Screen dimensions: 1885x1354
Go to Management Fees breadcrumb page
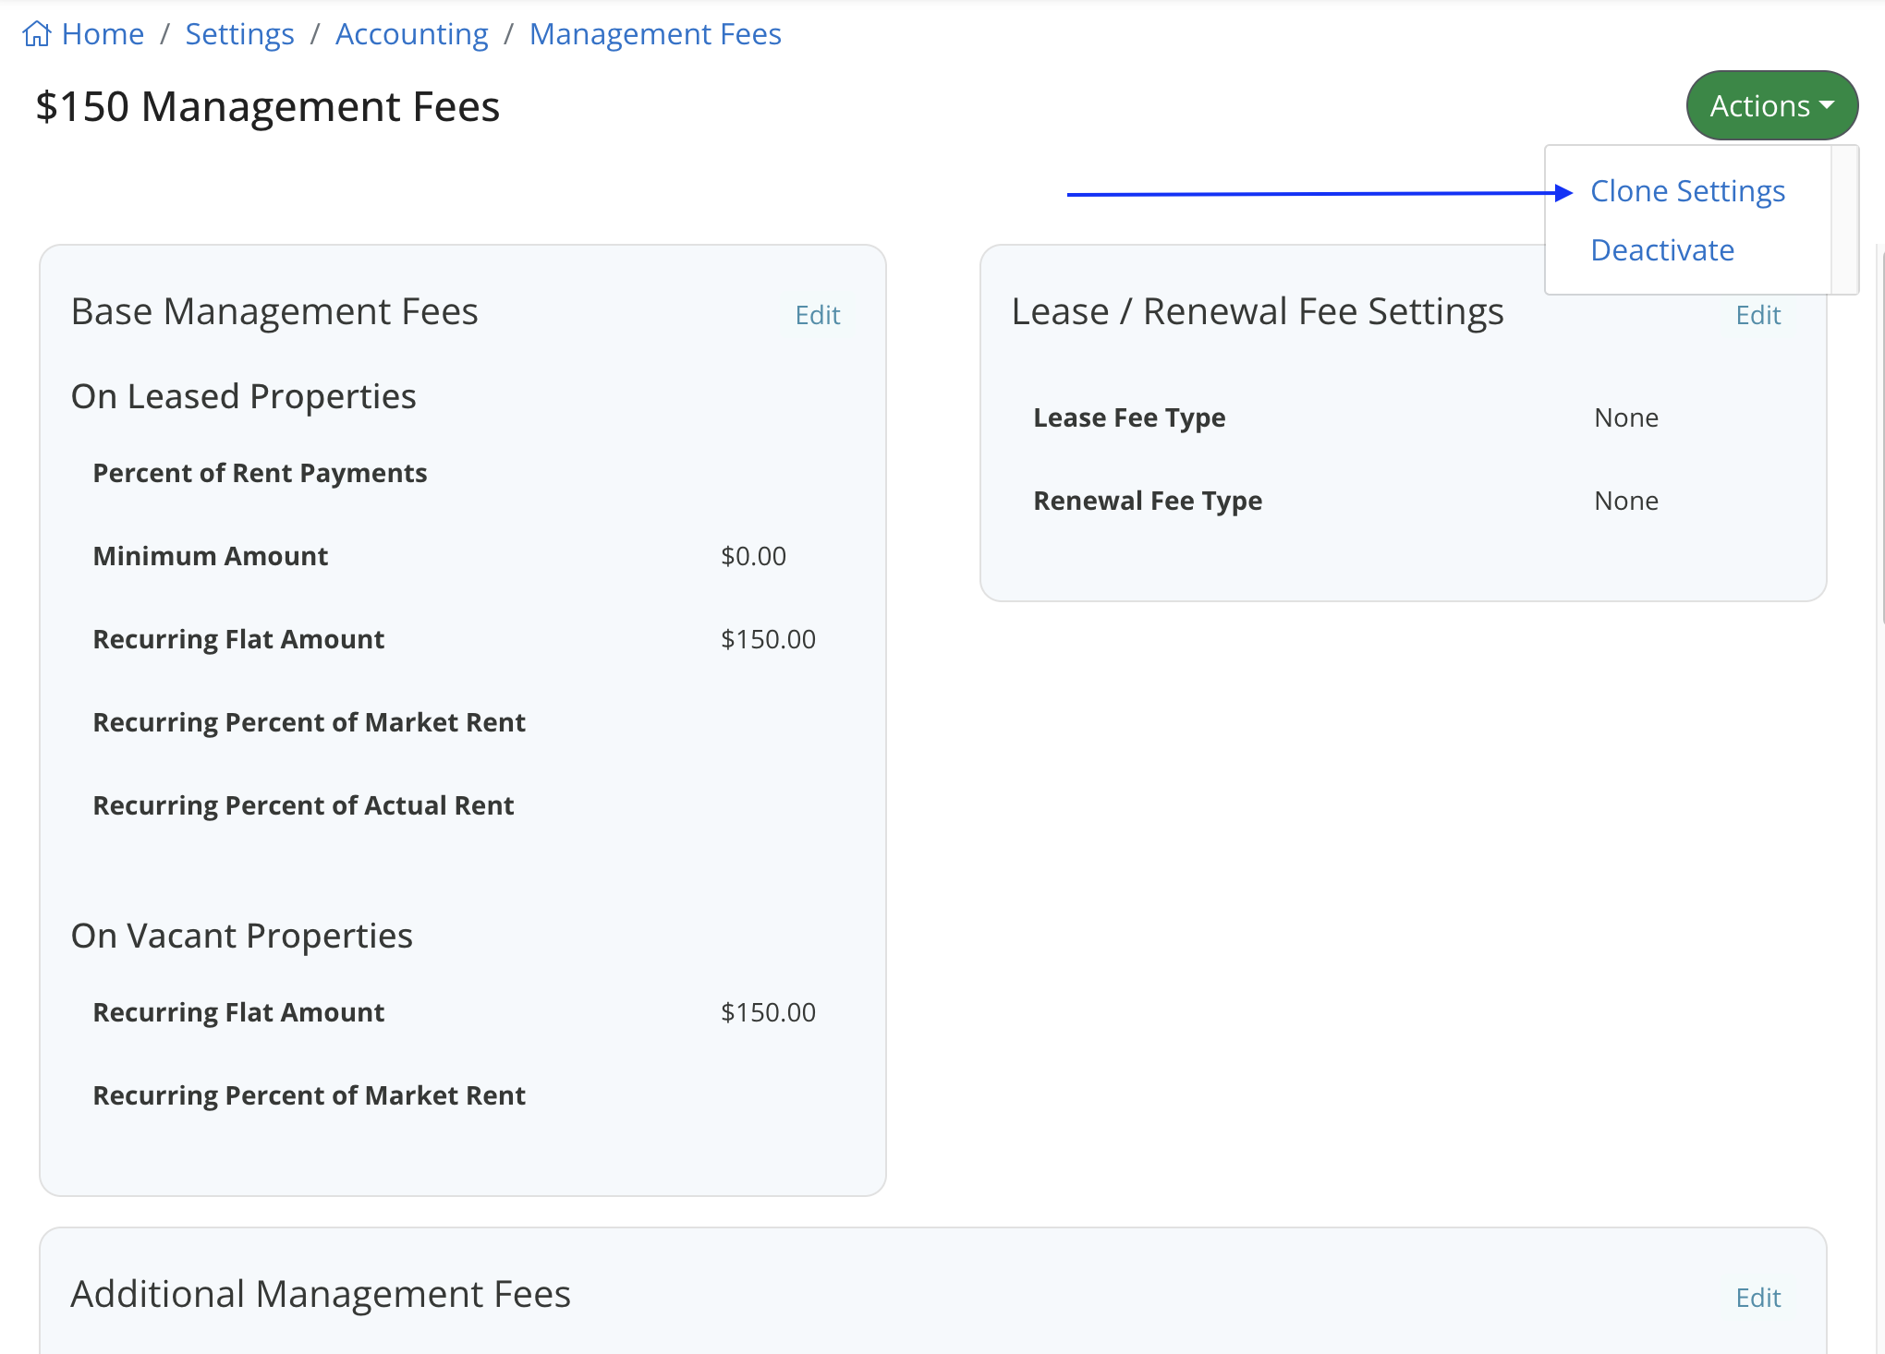pos(655,33)
